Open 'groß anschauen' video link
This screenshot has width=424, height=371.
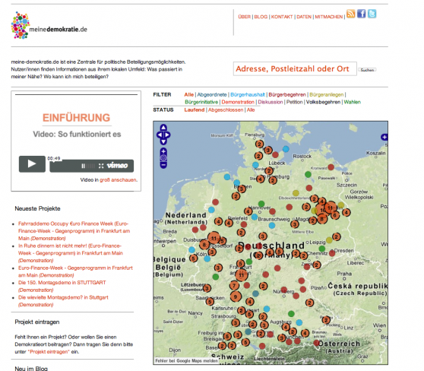point(118,180)
